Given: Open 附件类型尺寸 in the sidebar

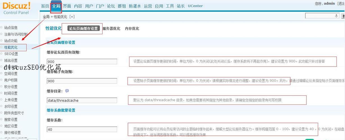Looking at the screenshot, I should (14, 113).
